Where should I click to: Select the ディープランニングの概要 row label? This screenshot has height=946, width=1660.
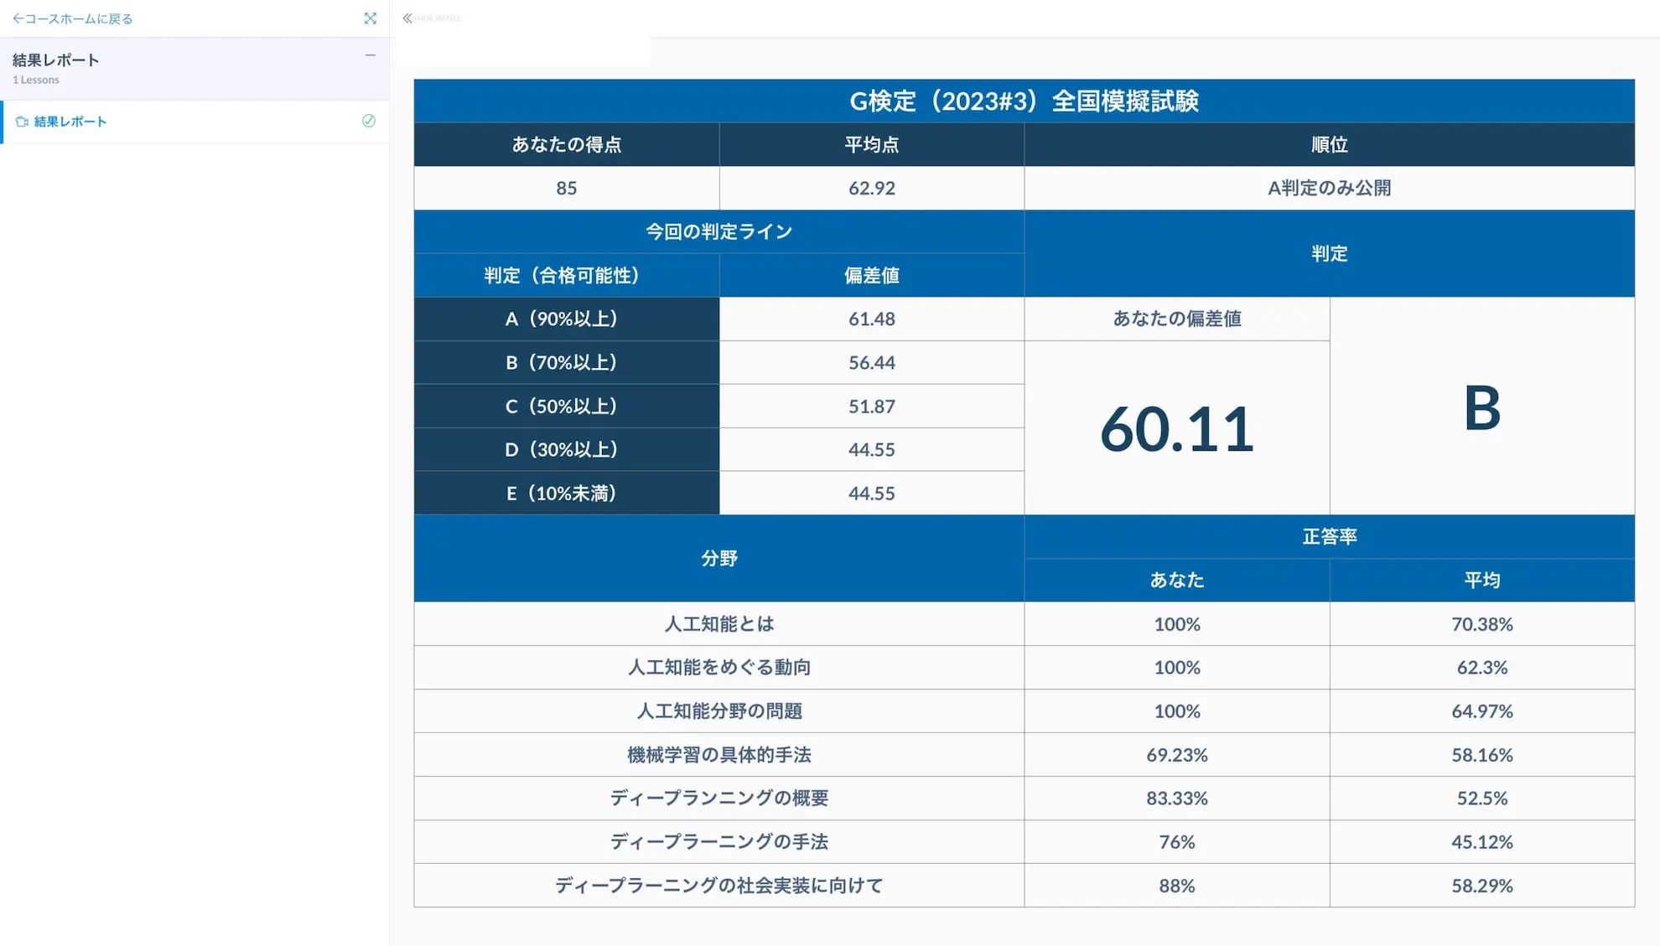point(719,798)
